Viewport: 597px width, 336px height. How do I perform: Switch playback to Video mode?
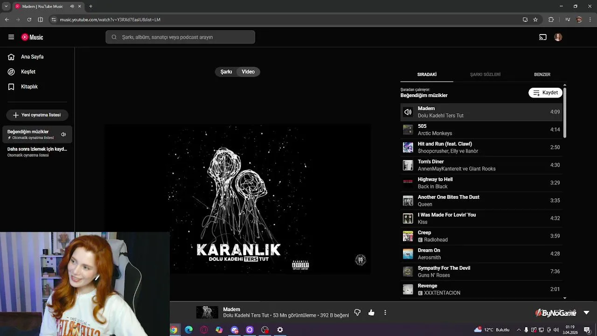point(248,72)
